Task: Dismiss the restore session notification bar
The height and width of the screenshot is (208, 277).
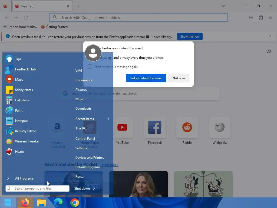Action: (270, 36)
